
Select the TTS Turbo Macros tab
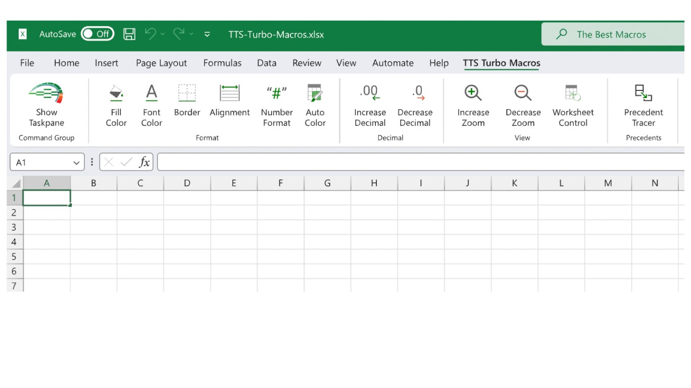502,63
